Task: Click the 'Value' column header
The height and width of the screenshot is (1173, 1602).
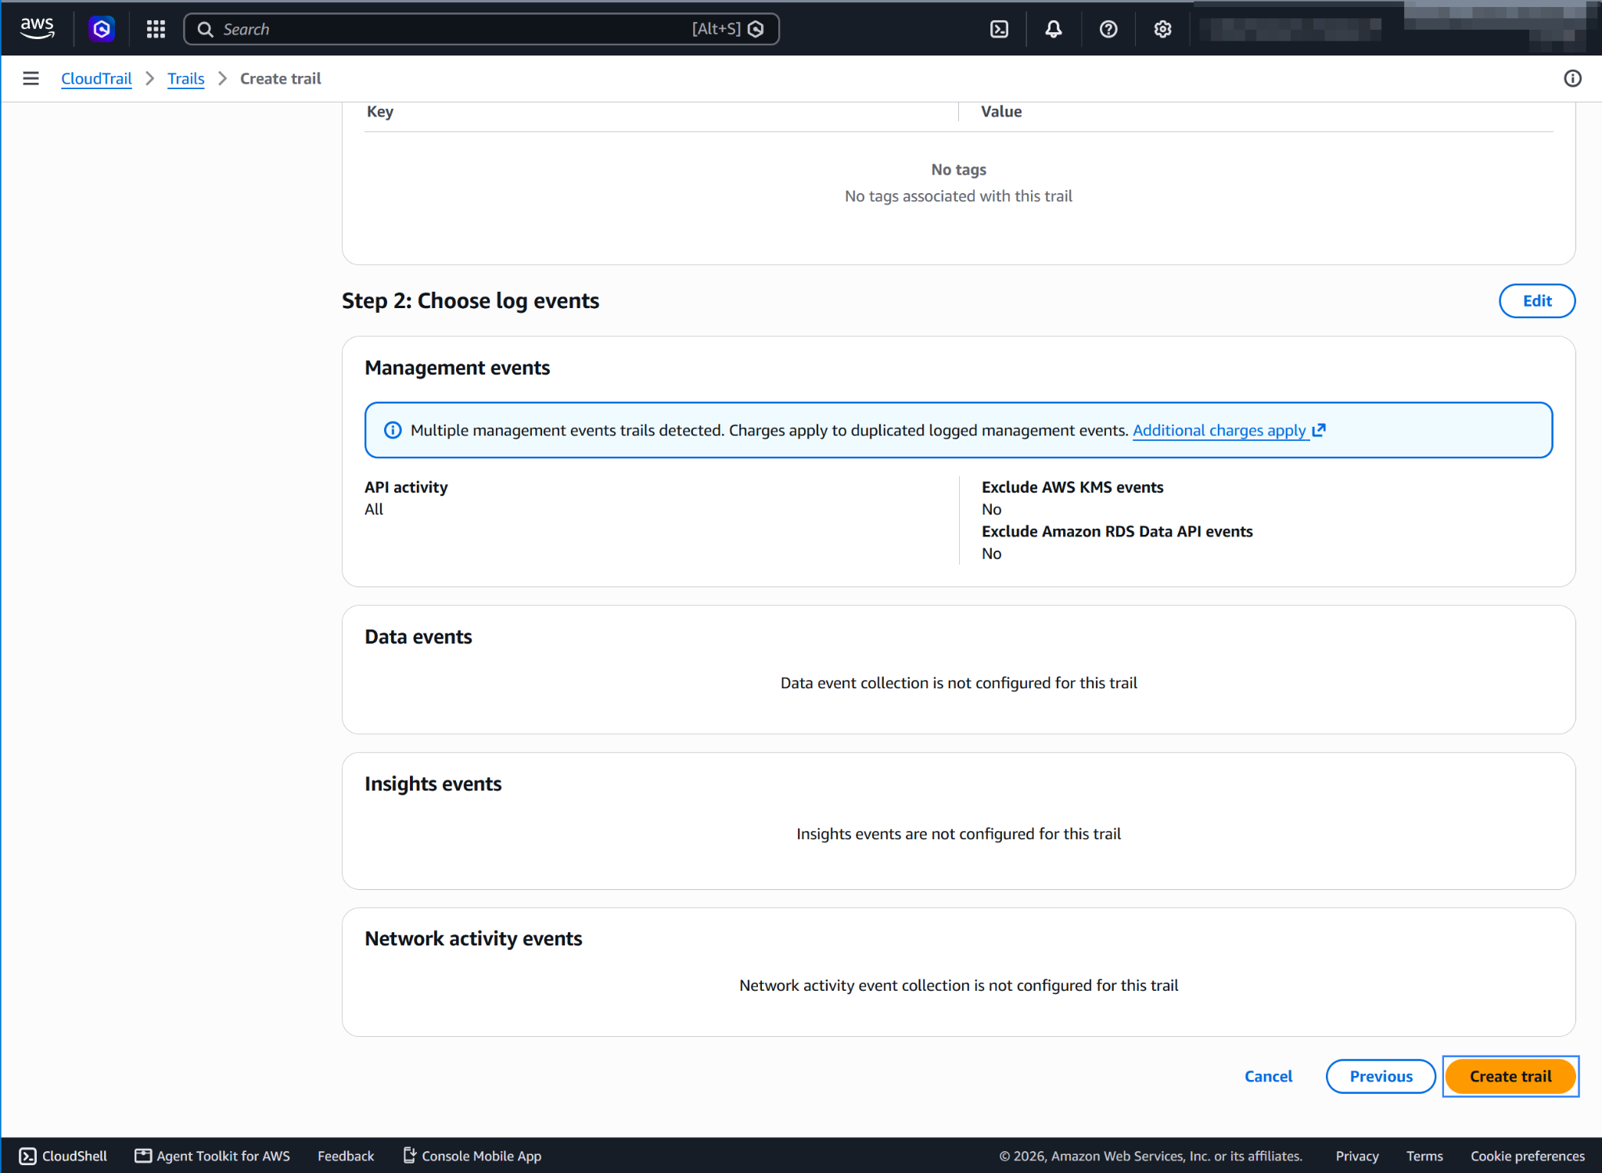Action: pyautogui.click(x=1001, y=112)
